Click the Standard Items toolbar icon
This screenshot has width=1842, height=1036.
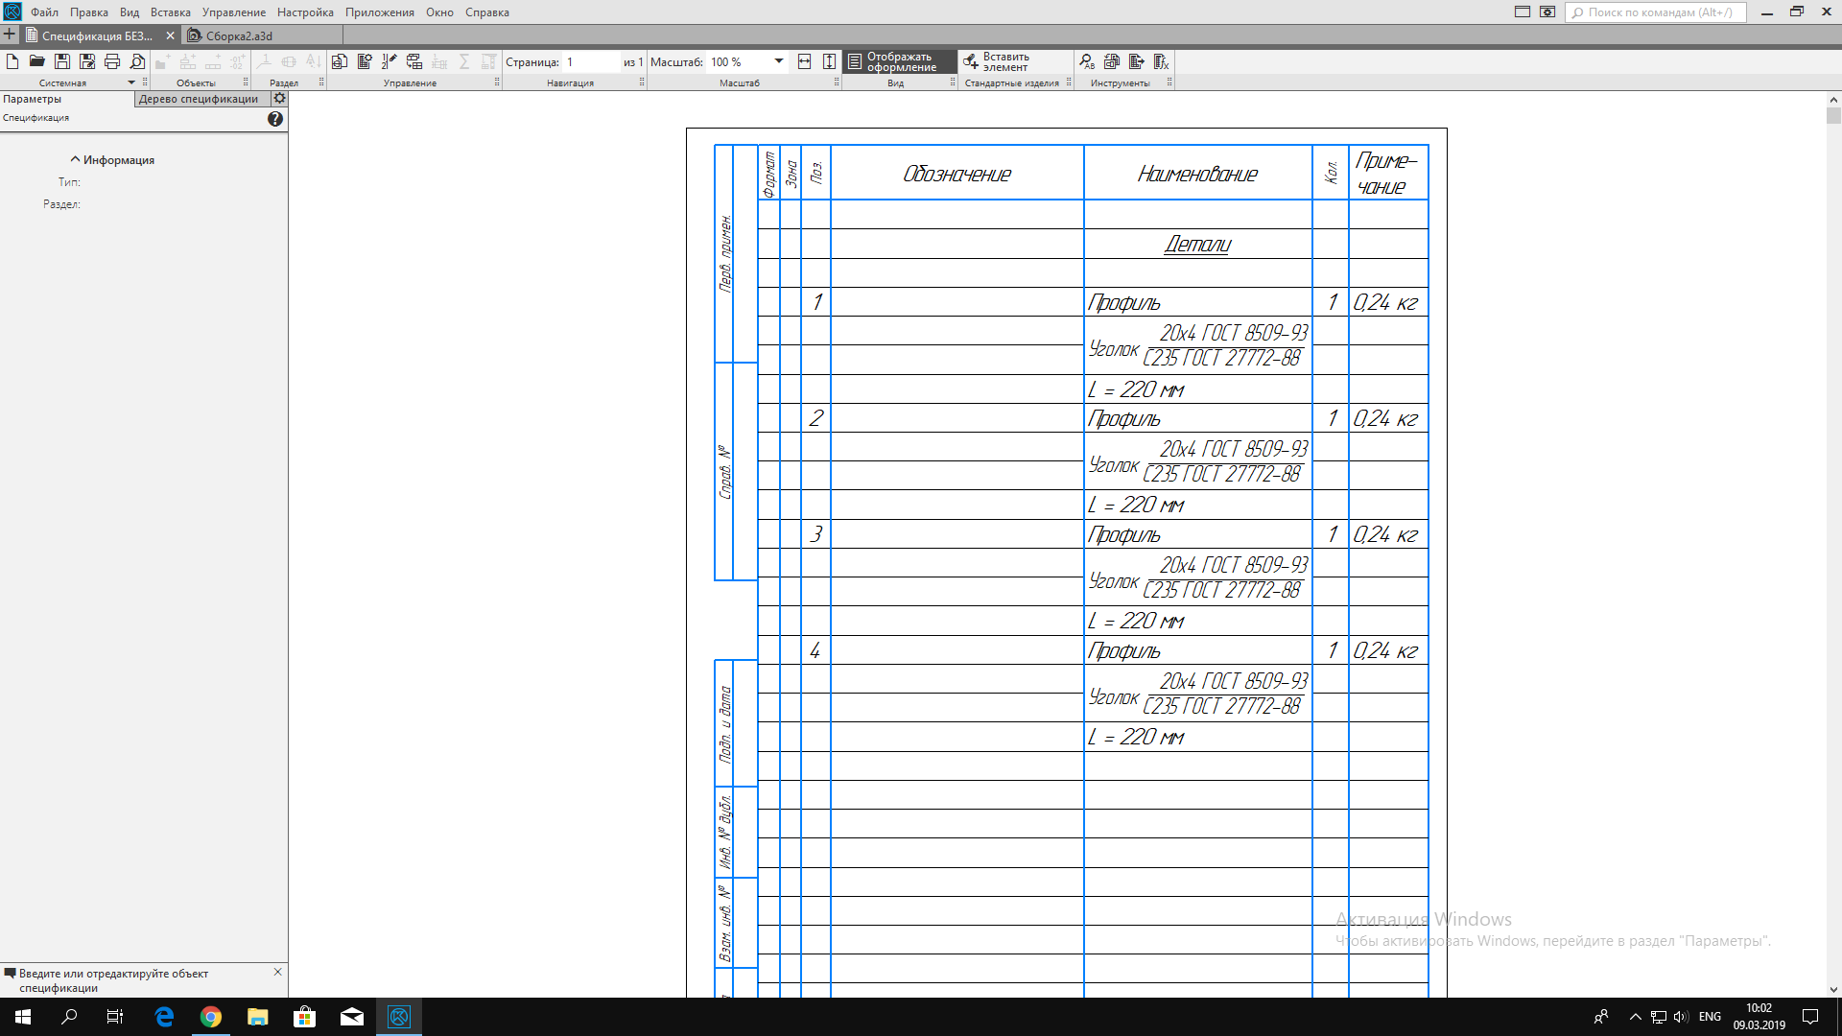(x=972, y=60)
